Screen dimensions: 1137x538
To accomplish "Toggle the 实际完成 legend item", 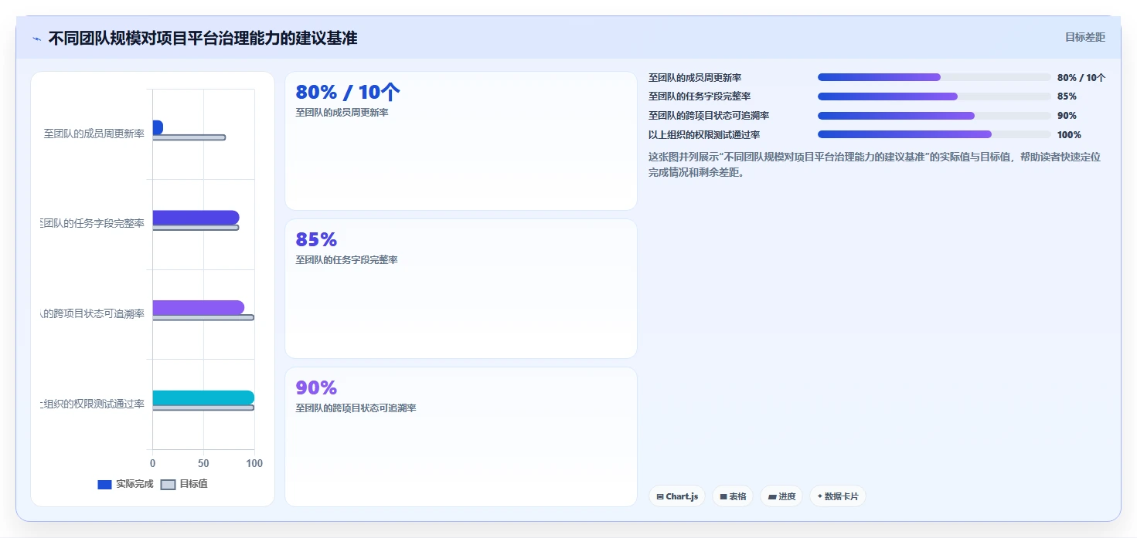I will 125,484.
